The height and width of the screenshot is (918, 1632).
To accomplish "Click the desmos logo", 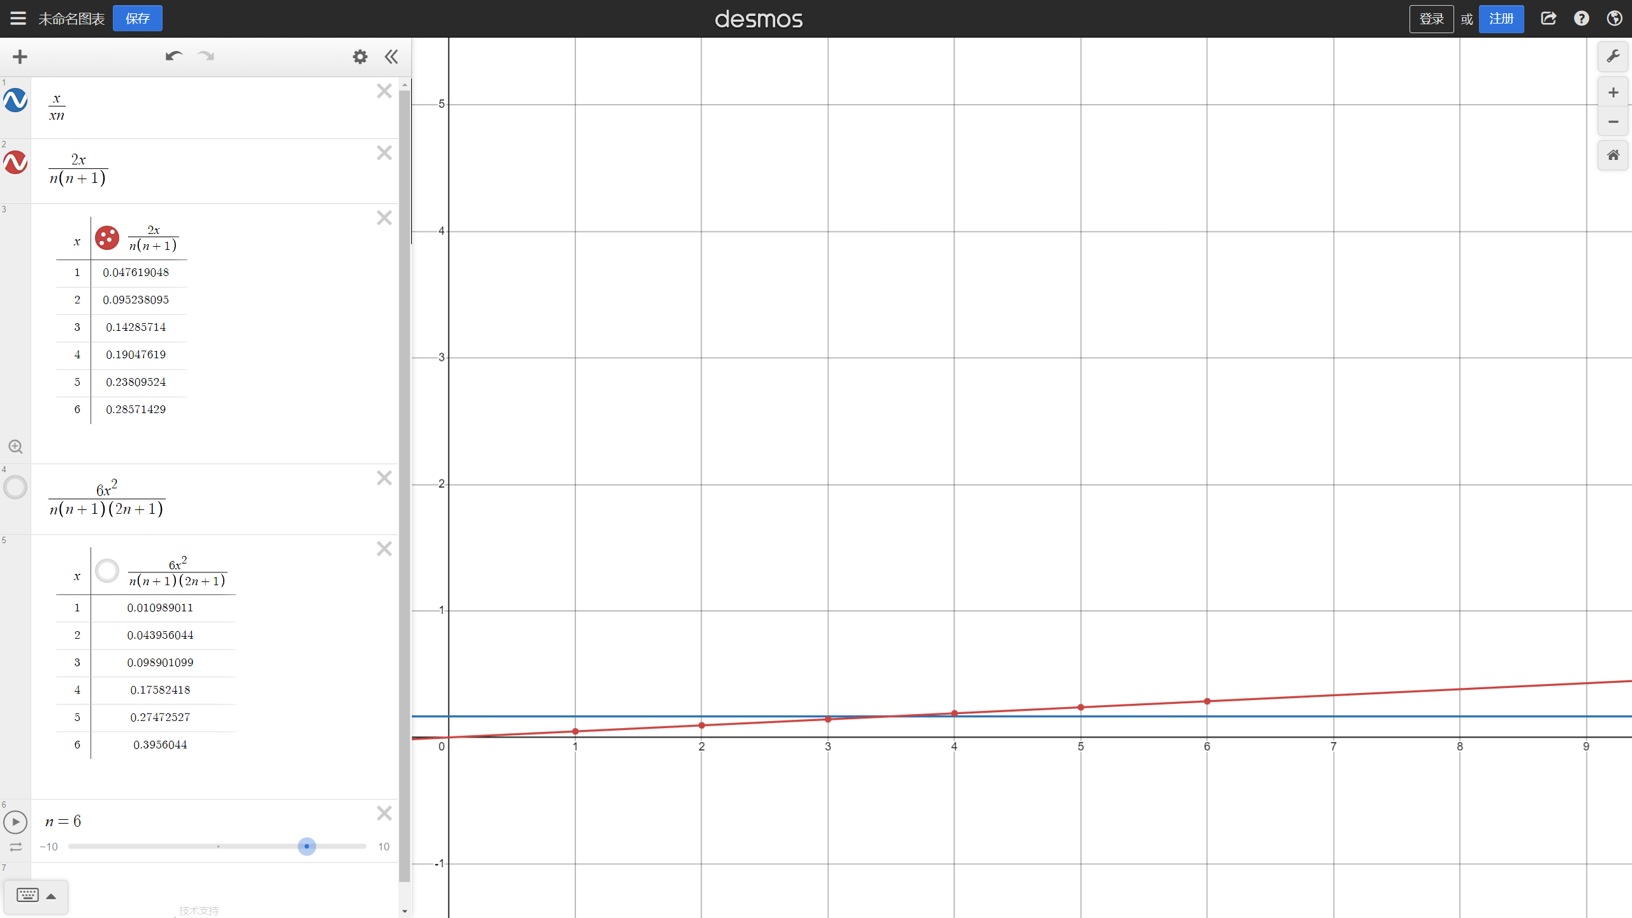I will coord(759,19).
